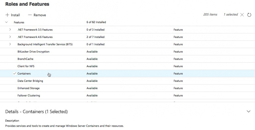Screen dimensions: 255x130
Task: Select the Failover Clustering feature
Action: 29,96
